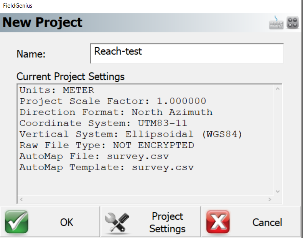This screenshot has height=238, width=303.
Task: Select the Vertical System: Ellipsoidal line
Action: tap(131, 134)
